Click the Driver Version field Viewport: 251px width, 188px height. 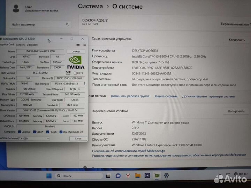click(51, 110)
